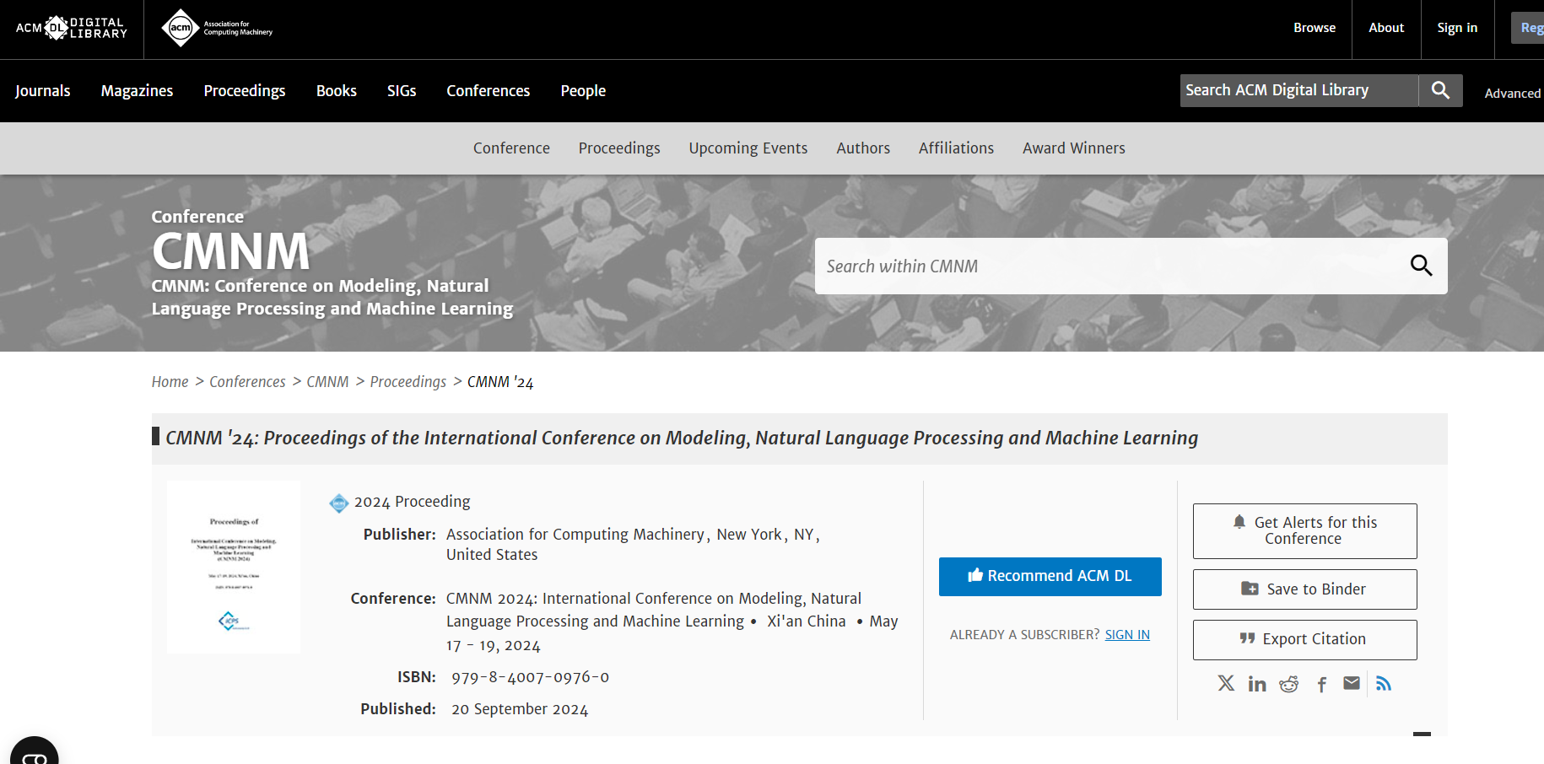Share on X (Twitter) icon
Screen dimensions: 1544x764
1226,683
